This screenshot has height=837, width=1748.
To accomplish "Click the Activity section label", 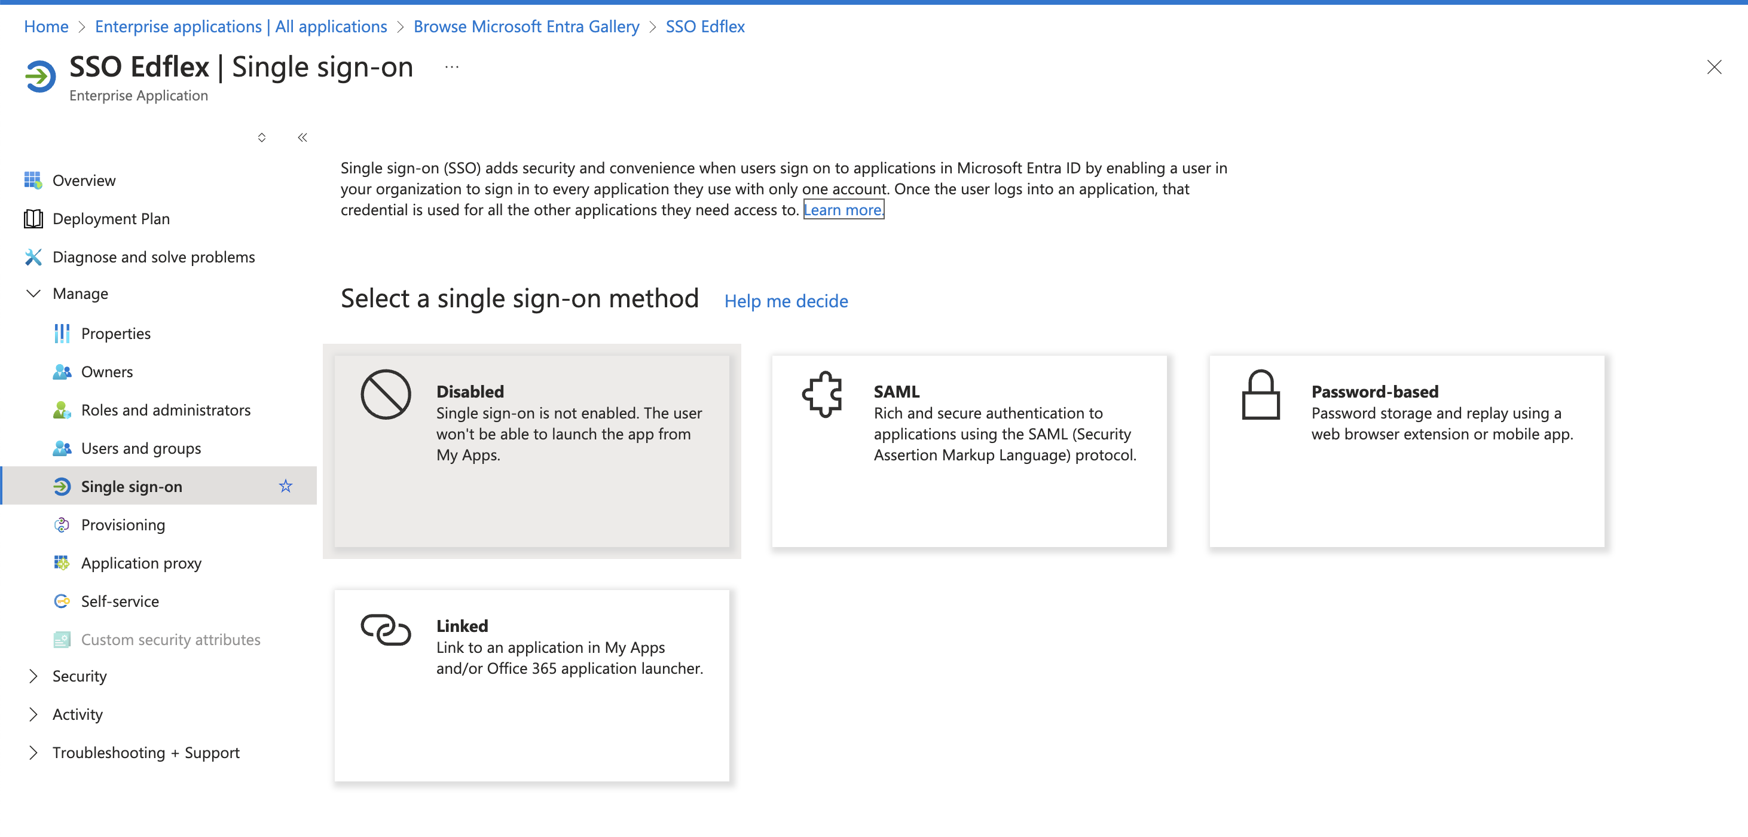I will pos(77,714).
